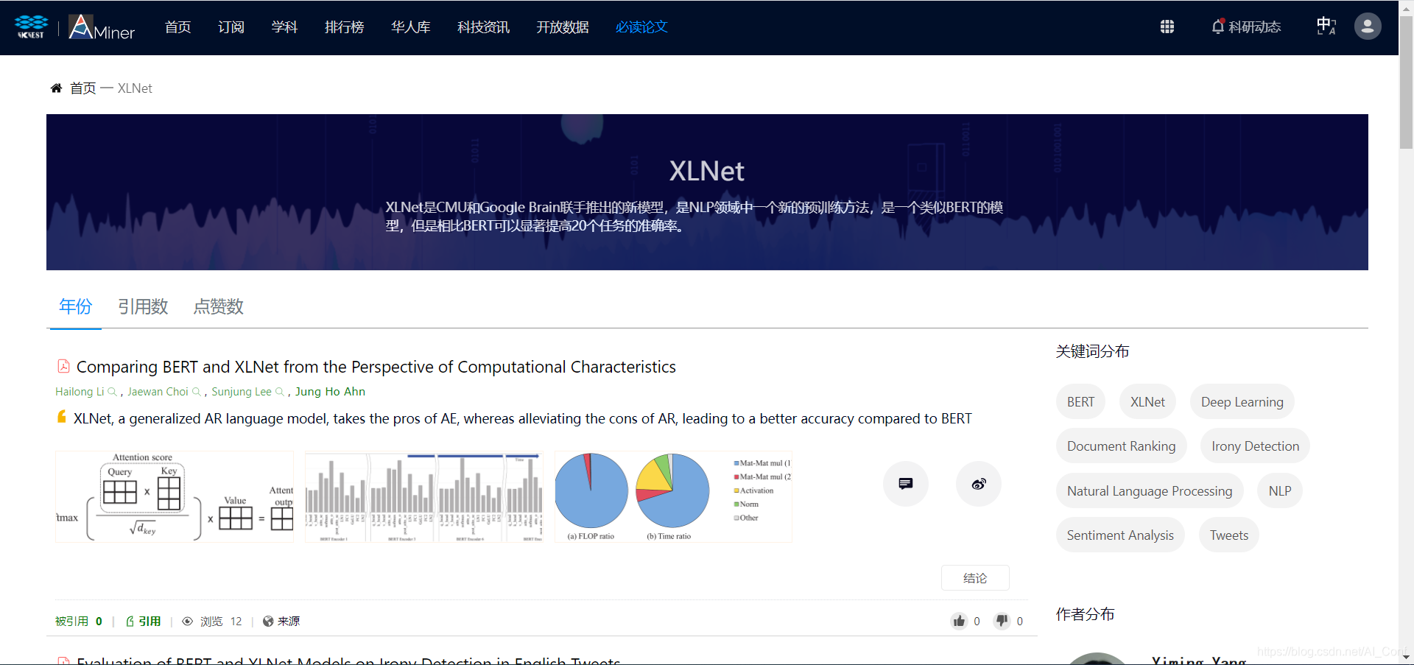Open the bar chart figure thumbnail
Screen dimensions: 1414x665
(x=424, y=497)
